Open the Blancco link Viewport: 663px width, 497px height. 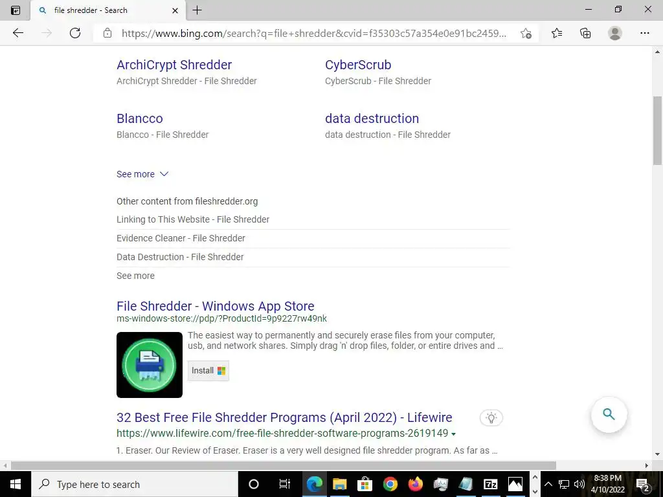point(140,118)
